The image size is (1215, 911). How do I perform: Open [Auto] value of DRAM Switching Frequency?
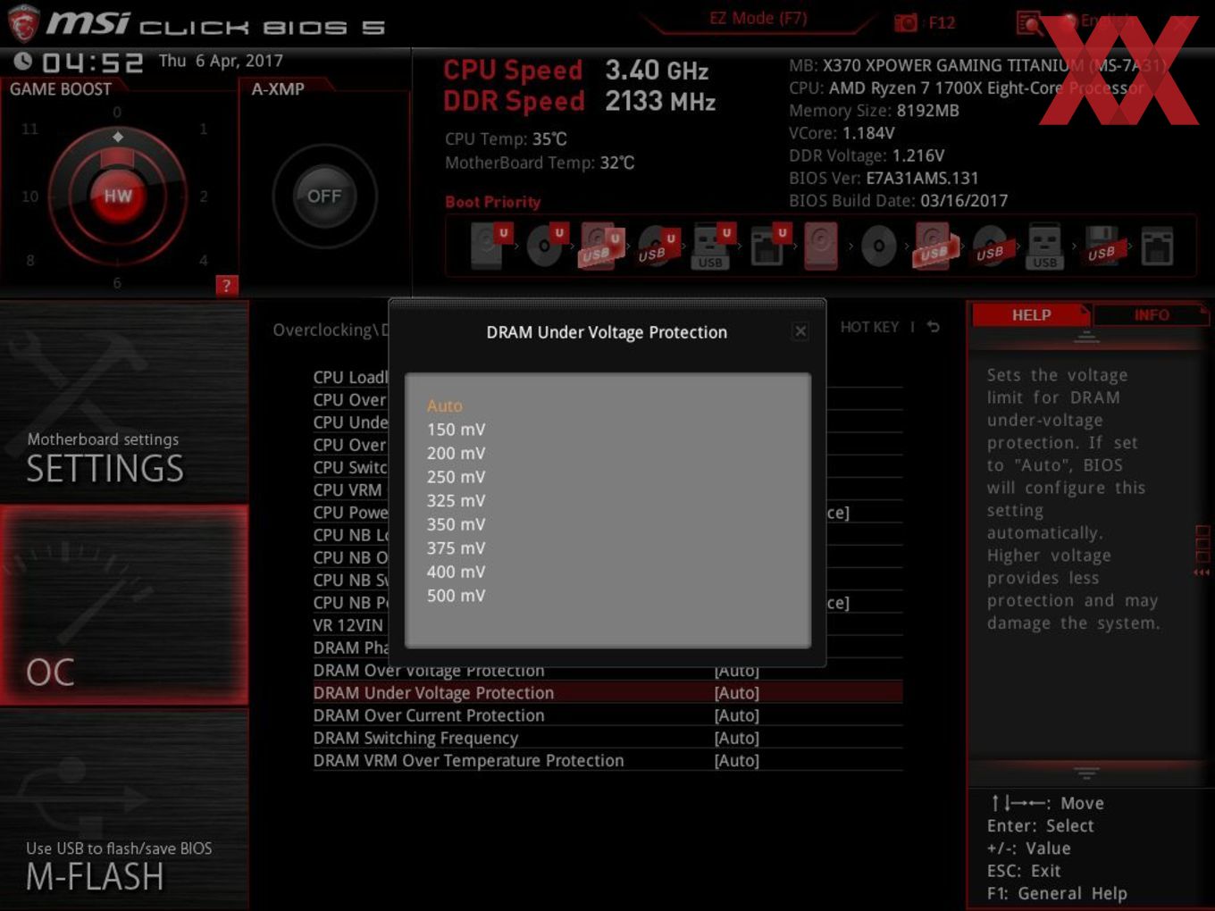pyautogui.click(x=737, y=738)
